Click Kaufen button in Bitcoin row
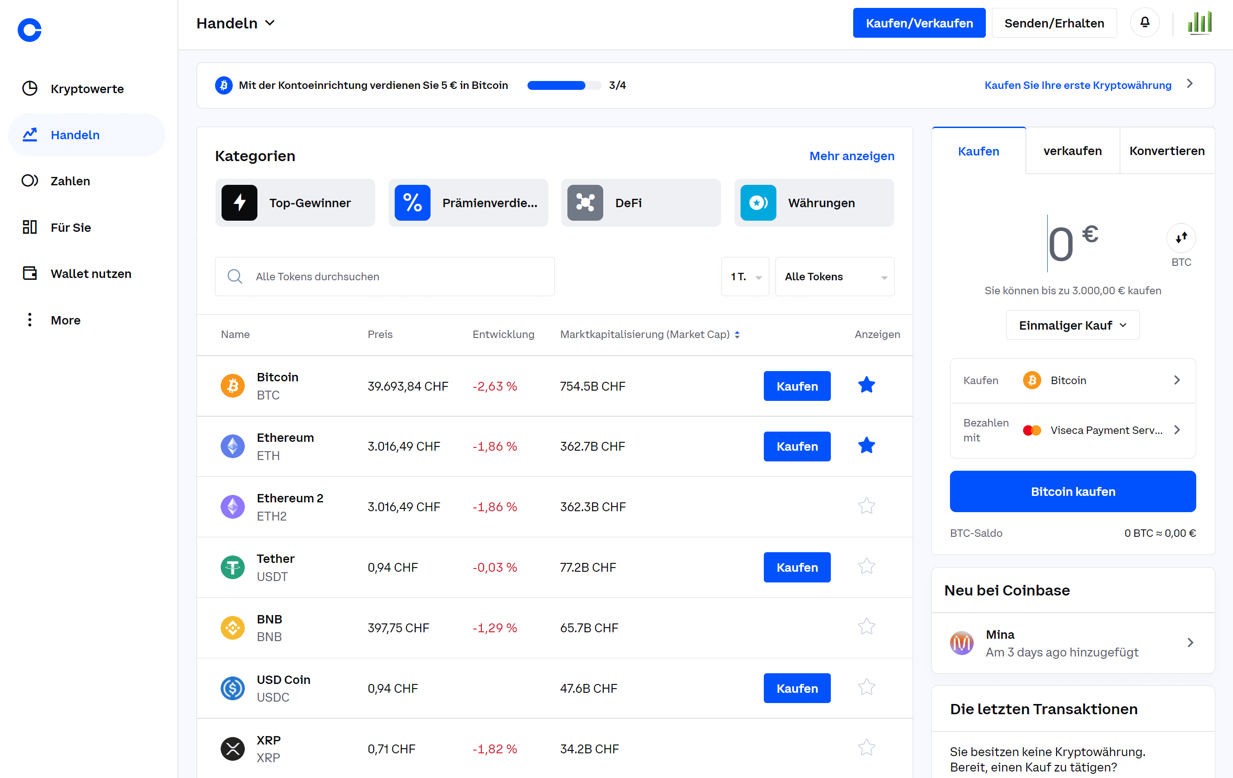The image size is (1233, 778). click(x=797, y=386)
